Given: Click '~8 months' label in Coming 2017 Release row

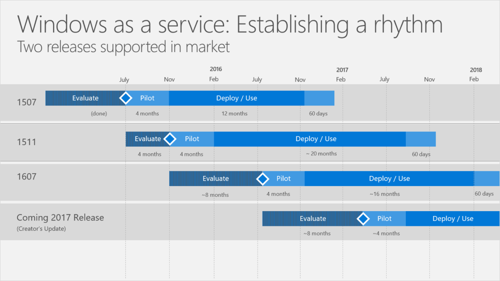Looking at the screenshot, I should (x=317, y=234).
